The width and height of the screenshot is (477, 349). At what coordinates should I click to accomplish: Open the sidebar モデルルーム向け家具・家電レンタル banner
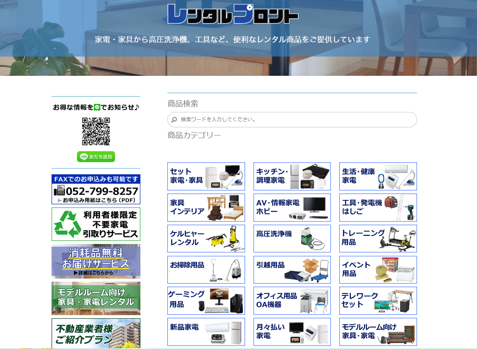coord(96,298)
